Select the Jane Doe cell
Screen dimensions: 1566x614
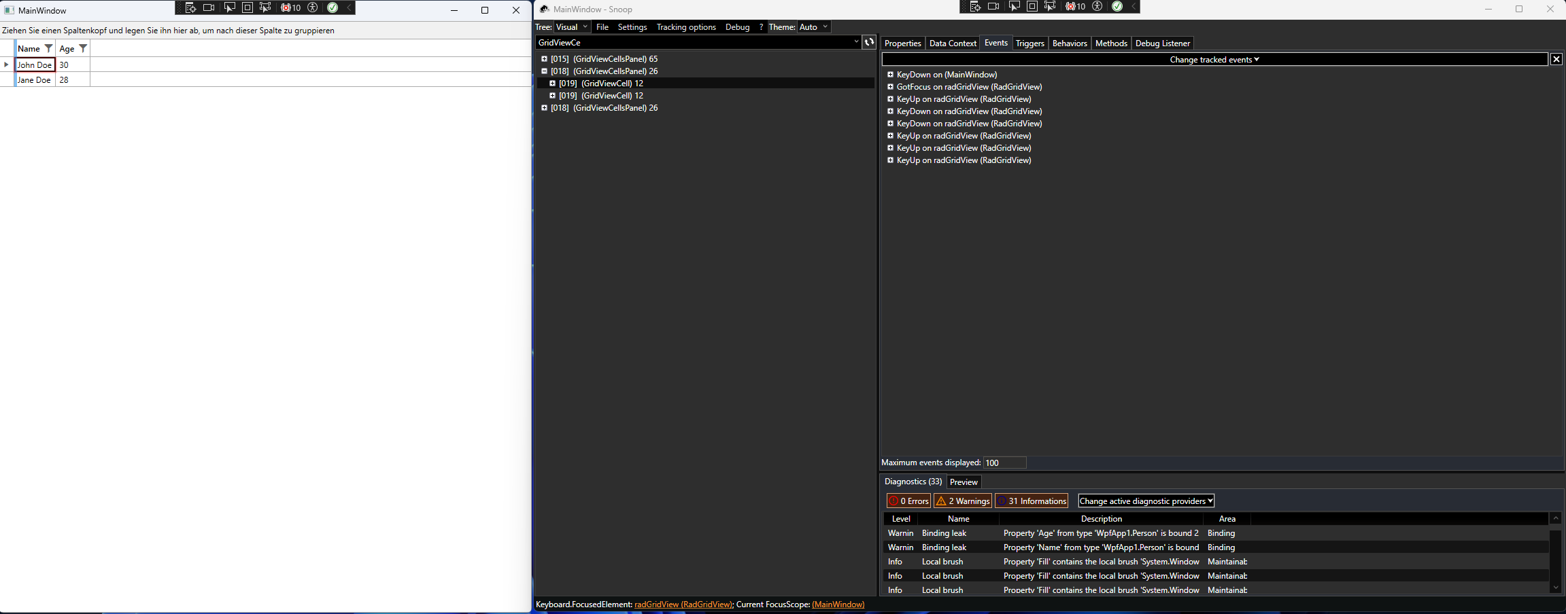34,80
